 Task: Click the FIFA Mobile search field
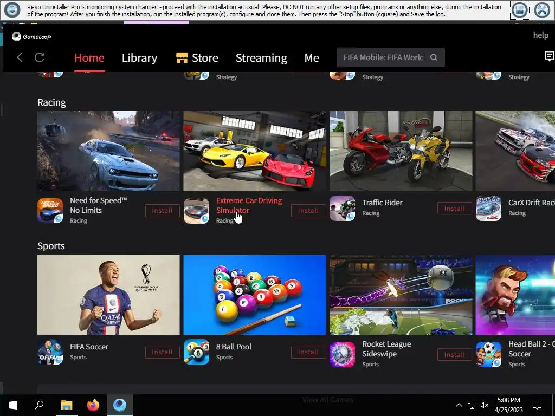click(390, 57)
